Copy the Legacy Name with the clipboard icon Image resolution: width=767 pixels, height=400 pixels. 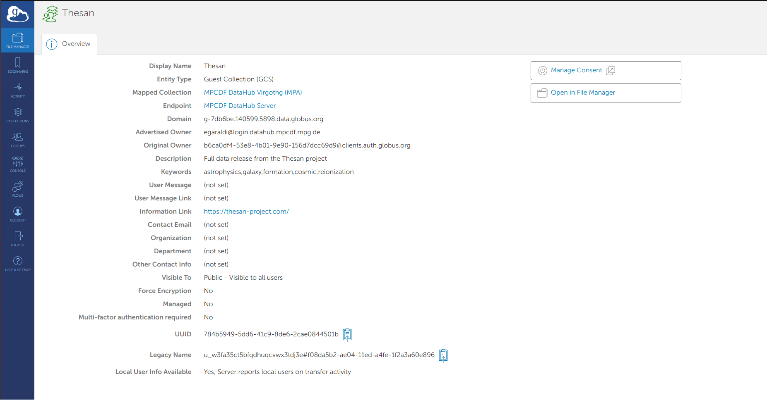[443, 355]
